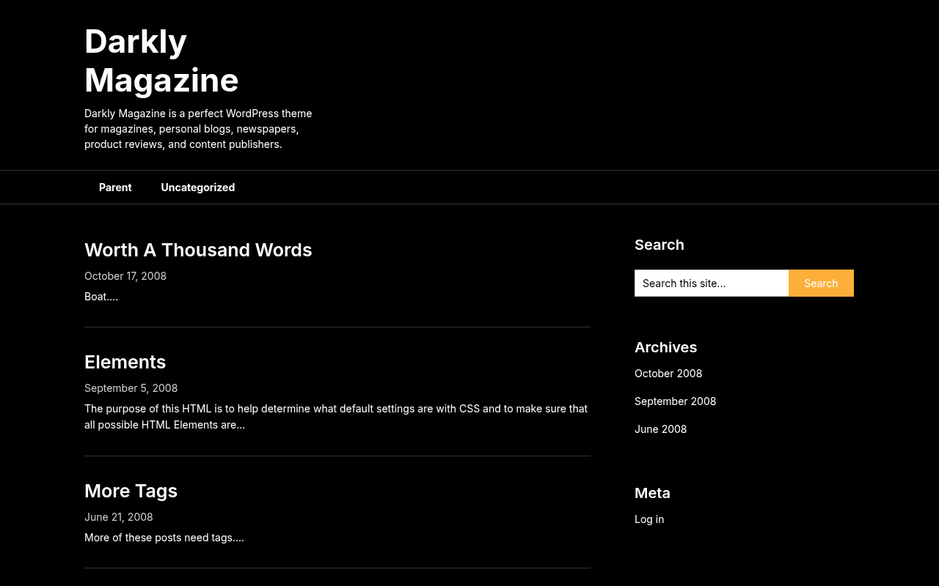Click the Boat.... excerpt text
Viewport: 939px width, 586px height.
click(x=101, y=297)
